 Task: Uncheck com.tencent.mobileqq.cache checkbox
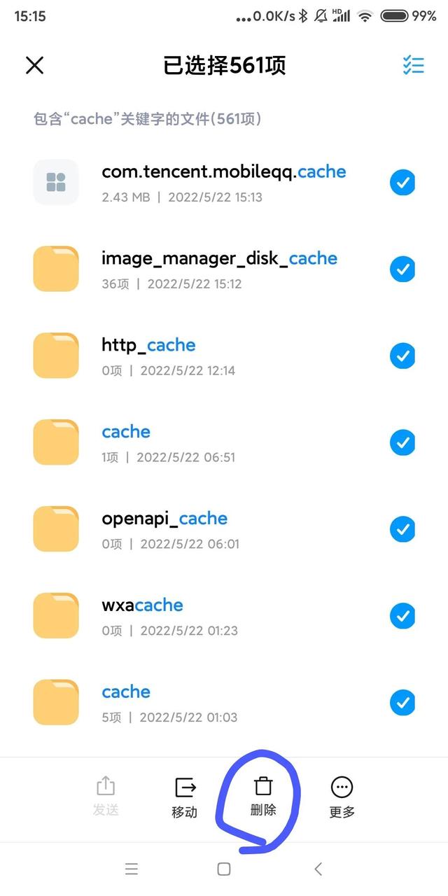point(402,183)
